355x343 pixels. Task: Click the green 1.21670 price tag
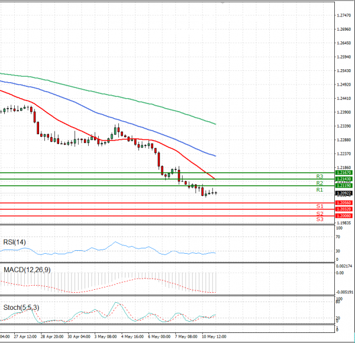(x=344, y=173)
